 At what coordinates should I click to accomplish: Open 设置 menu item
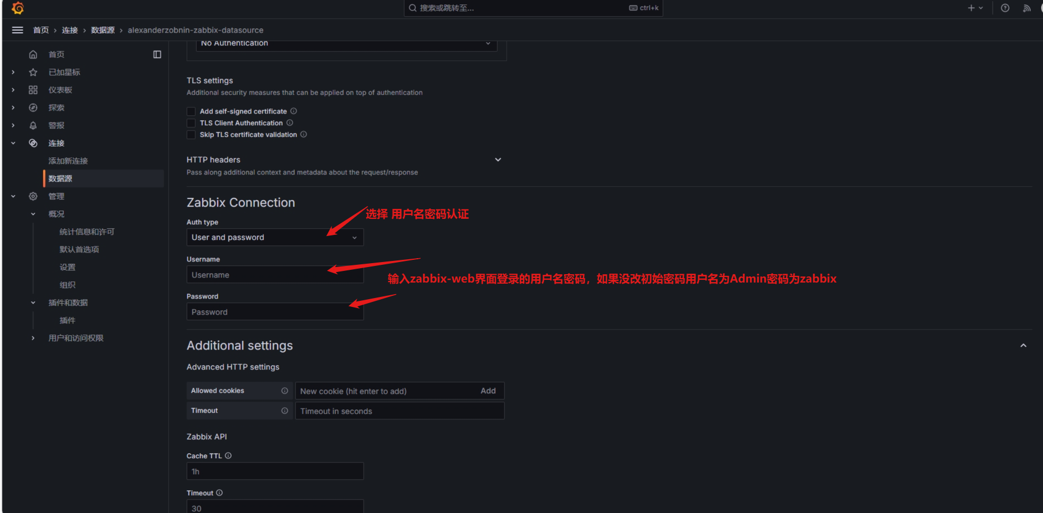(68, 267)
